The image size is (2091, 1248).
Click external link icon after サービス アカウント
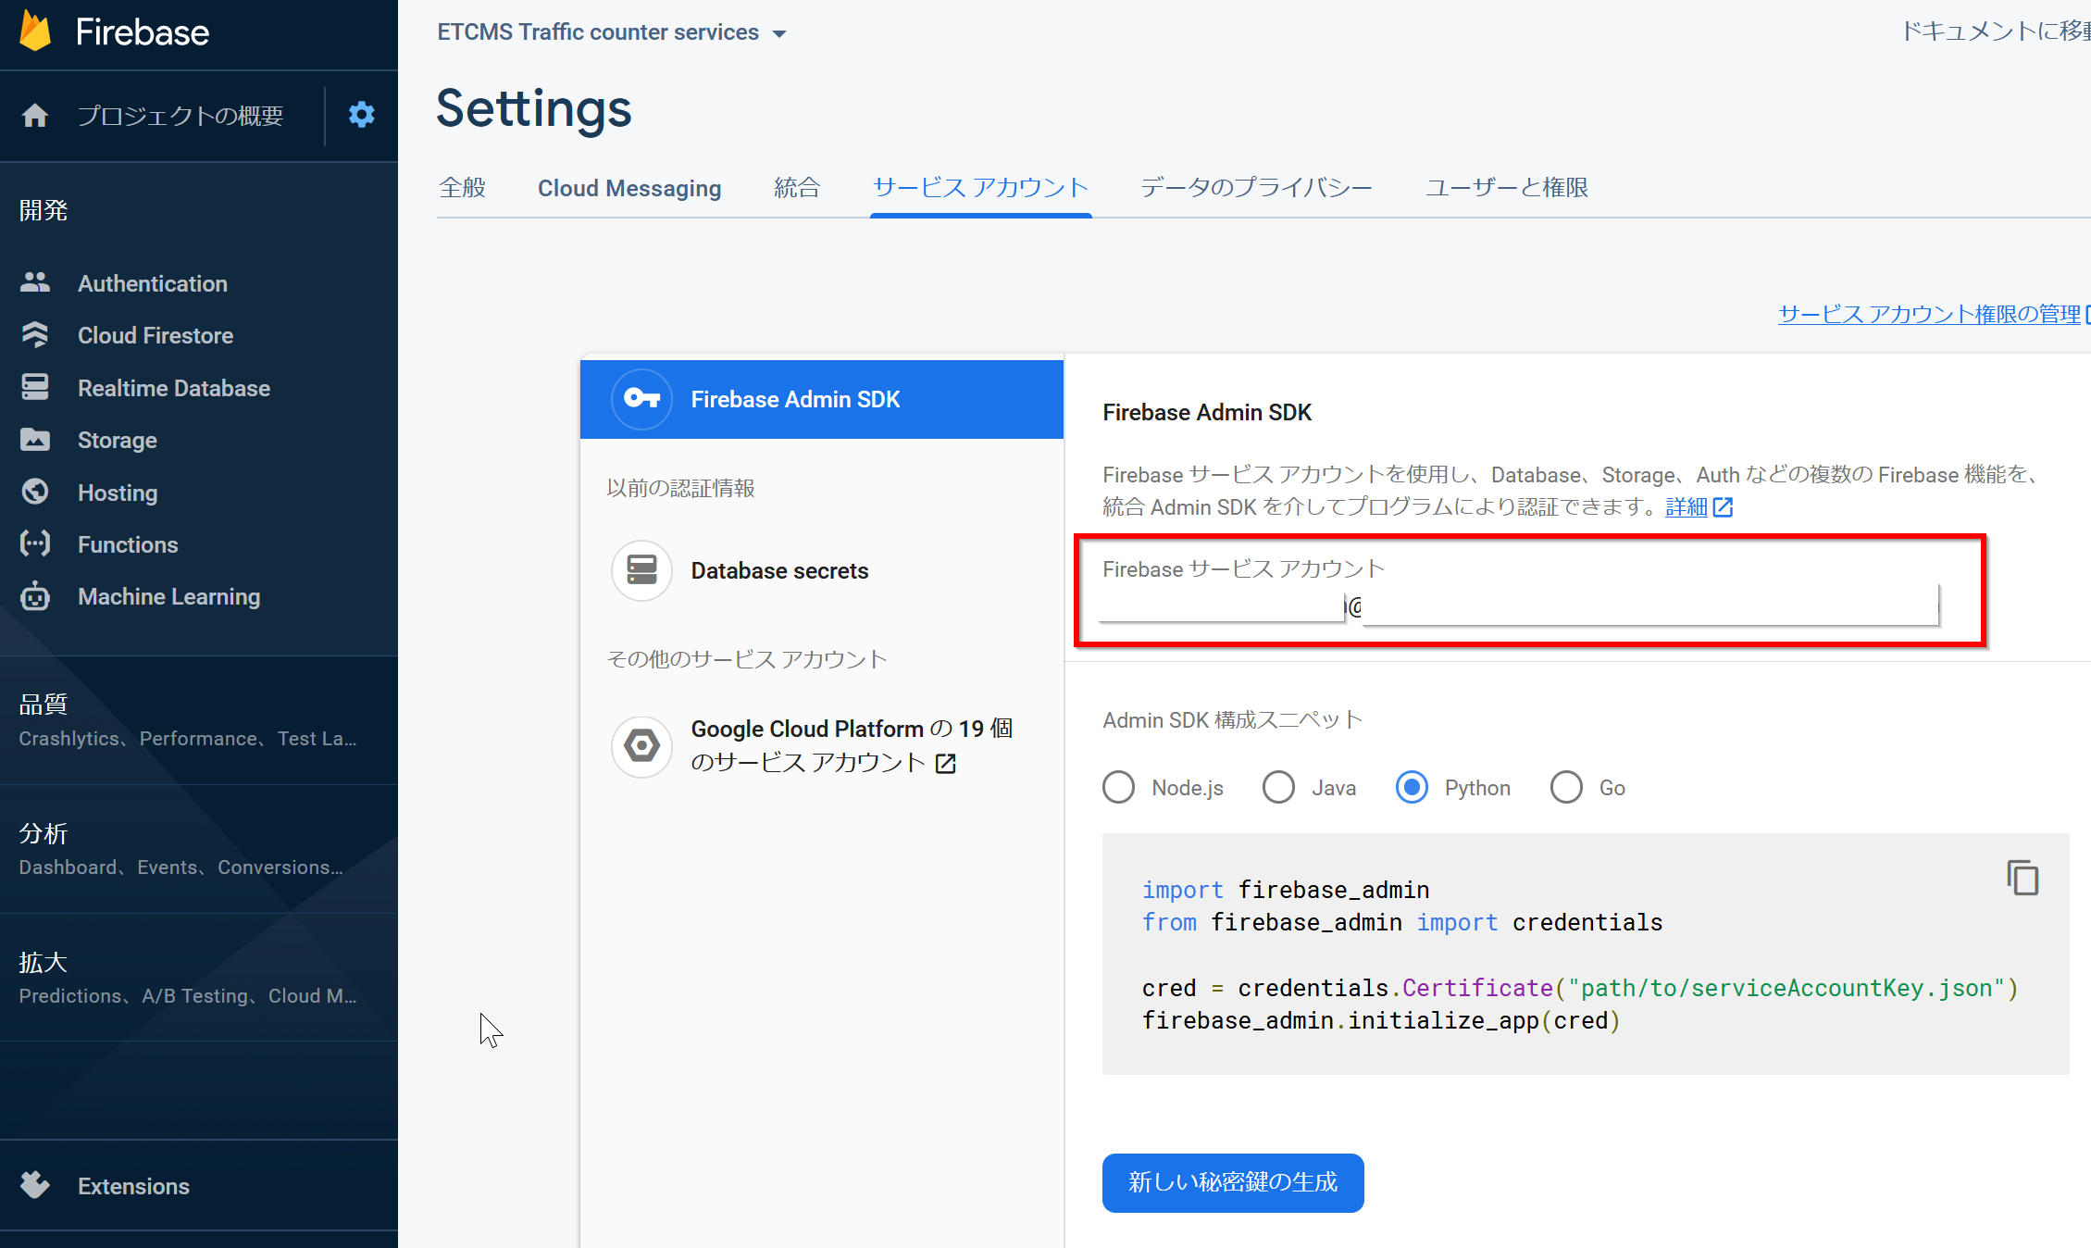pyautogui.click(x=945, y=763)
